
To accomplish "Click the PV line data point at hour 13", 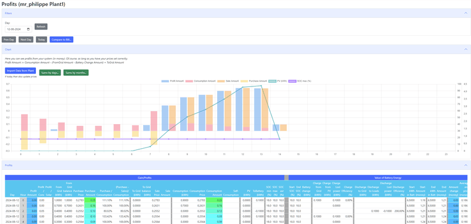I will (261, 86).
